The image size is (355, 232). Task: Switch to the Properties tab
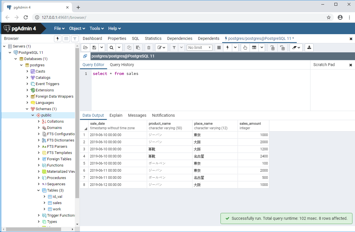[117, 38]
